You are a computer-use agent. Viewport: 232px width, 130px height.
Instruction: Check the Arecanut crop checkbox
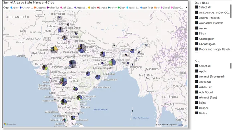tap(196, 82)
